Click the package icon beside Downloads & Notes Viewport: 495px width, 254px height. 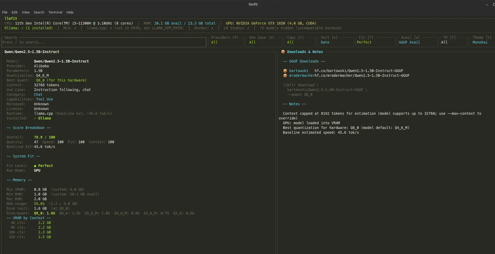[283, 52]
